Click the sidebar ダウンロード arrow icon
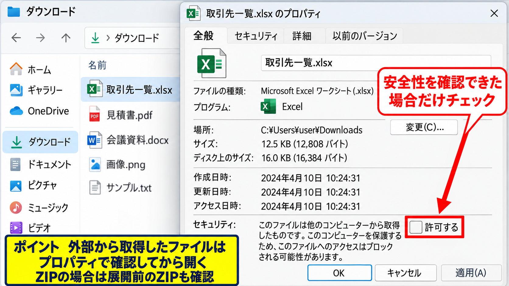Screen dimensions: 509x286 (x=16, y=142)
